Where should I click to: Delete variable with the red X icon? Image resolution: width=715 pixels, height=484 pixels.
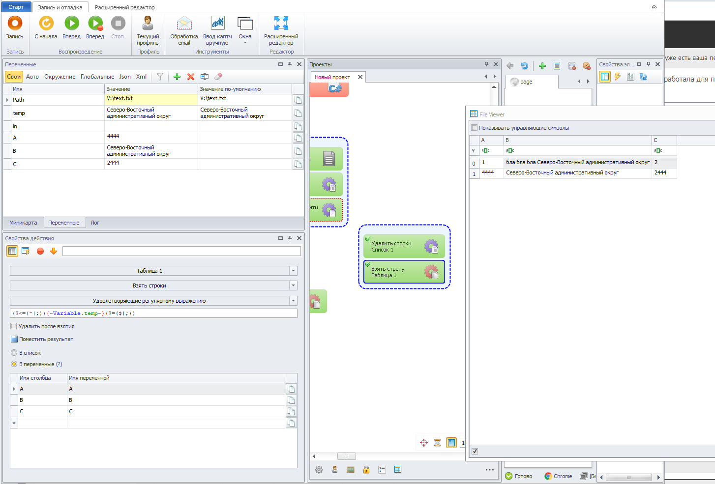coord(191,77)
